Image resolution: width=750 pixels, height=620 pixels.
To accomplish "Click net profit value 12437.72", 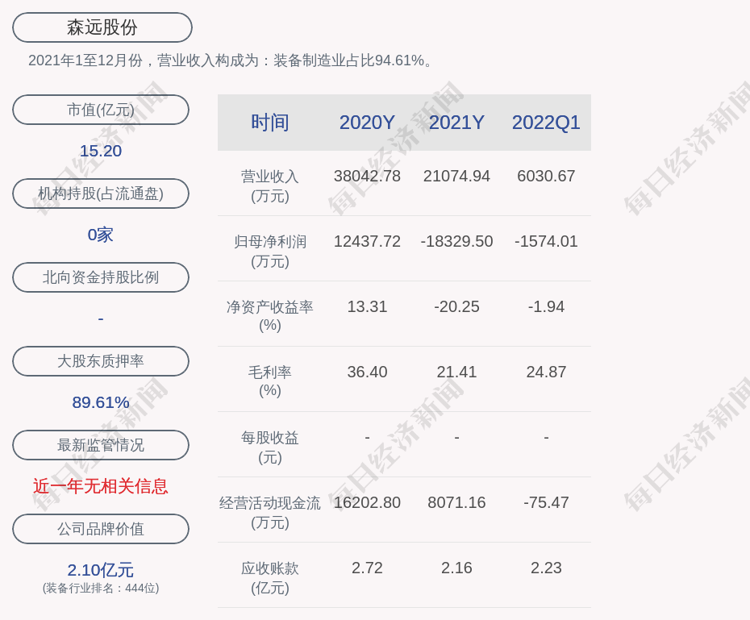I will pos(367,241).
